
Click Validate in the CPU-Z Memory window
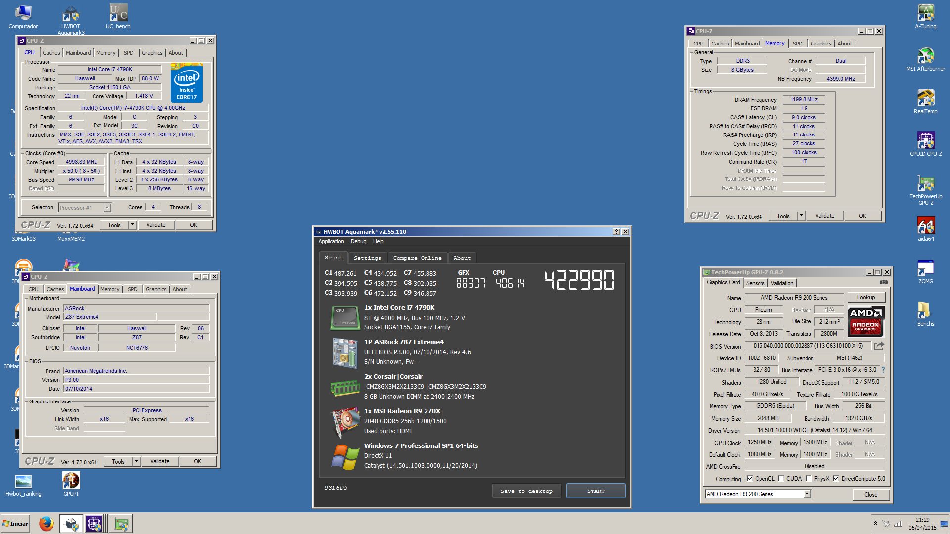pyautogui.click(x=825, y=216)
